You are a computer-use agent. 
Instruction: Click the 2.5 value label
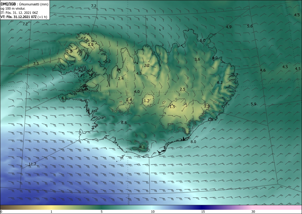(182, 89)
